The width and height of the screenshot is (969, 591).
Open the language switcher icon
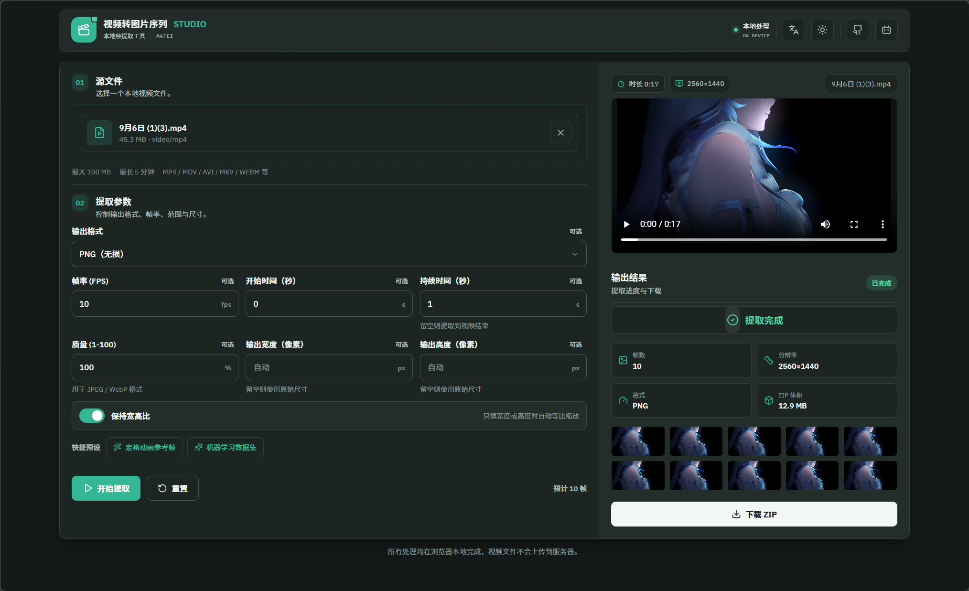click(794, 30)
